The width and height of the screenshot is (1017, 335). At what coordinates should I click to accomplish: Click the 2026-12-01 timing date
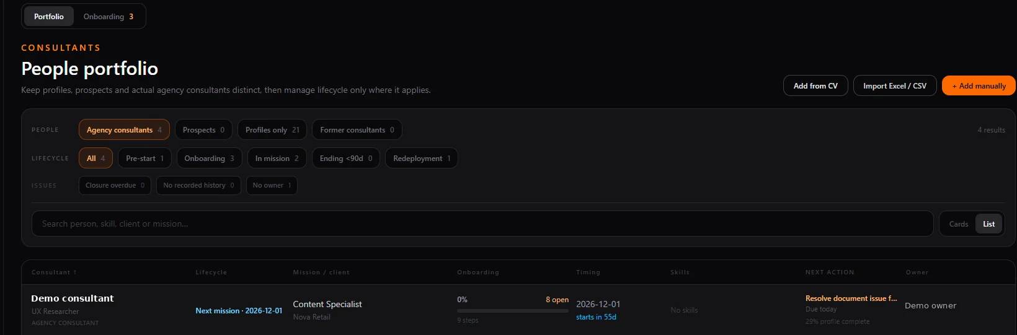pos(598,304)
